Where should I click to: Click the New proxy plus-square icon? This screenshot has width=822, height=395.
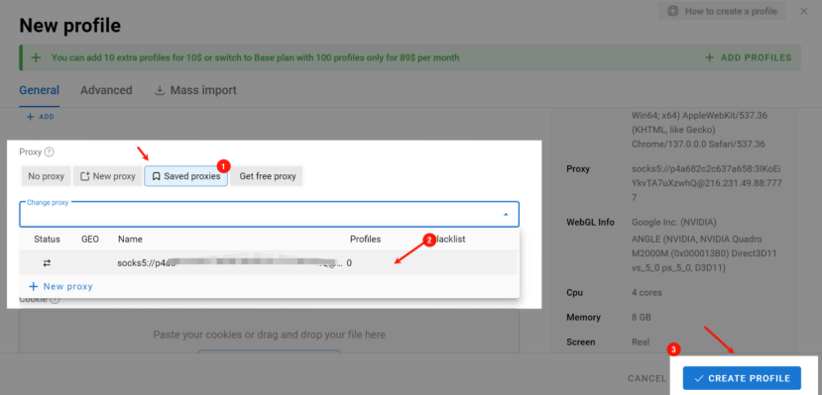coord(85,176)
